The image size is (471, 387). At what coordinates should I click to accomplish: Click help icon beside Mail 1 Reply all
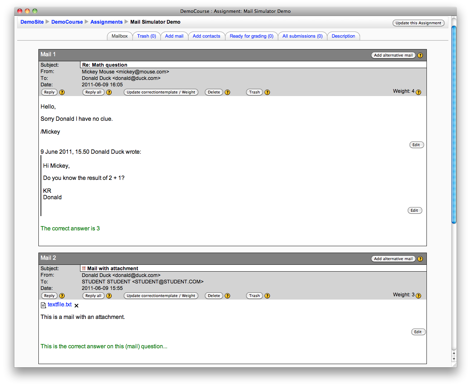click(x=109, y=92)
